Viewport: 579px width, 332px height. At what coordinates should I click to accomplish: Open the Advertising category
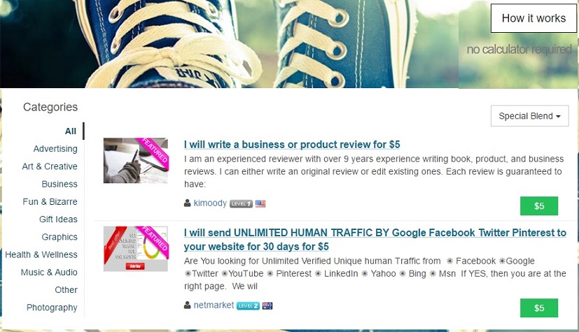55,149
